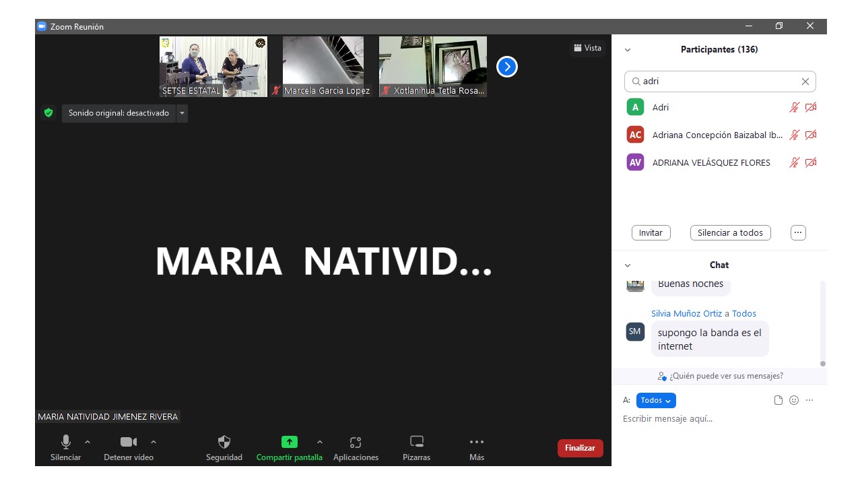Click the green encryption shield icon
862x485 pixels.
point(48,113)
